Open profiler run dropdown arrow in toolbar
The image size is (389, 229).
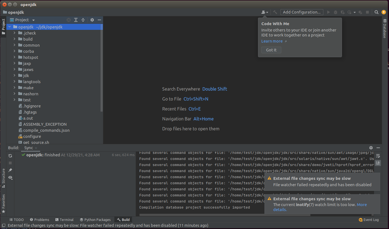(x=355, y=12)
